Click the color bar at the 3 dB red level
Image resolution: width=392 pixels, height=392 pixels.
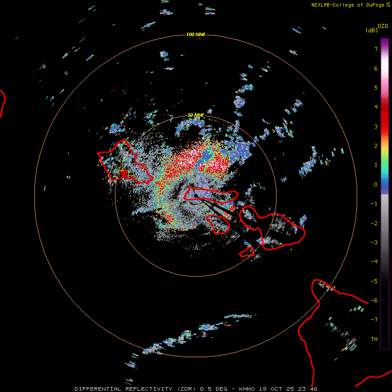point(385,126)
